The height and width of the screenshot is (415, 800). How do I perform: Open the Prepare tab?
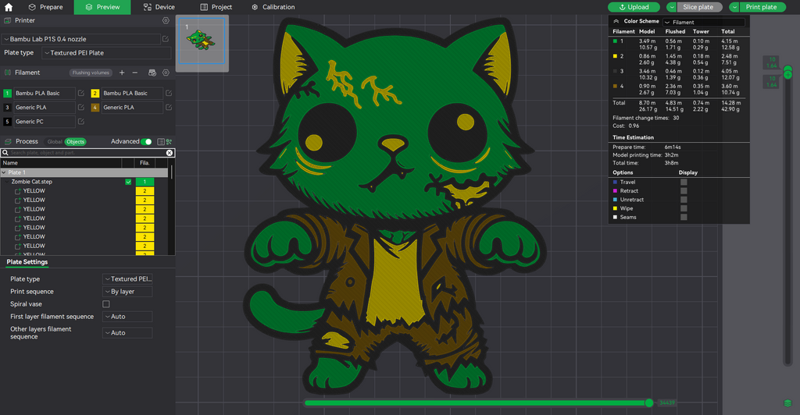(46, 7)
